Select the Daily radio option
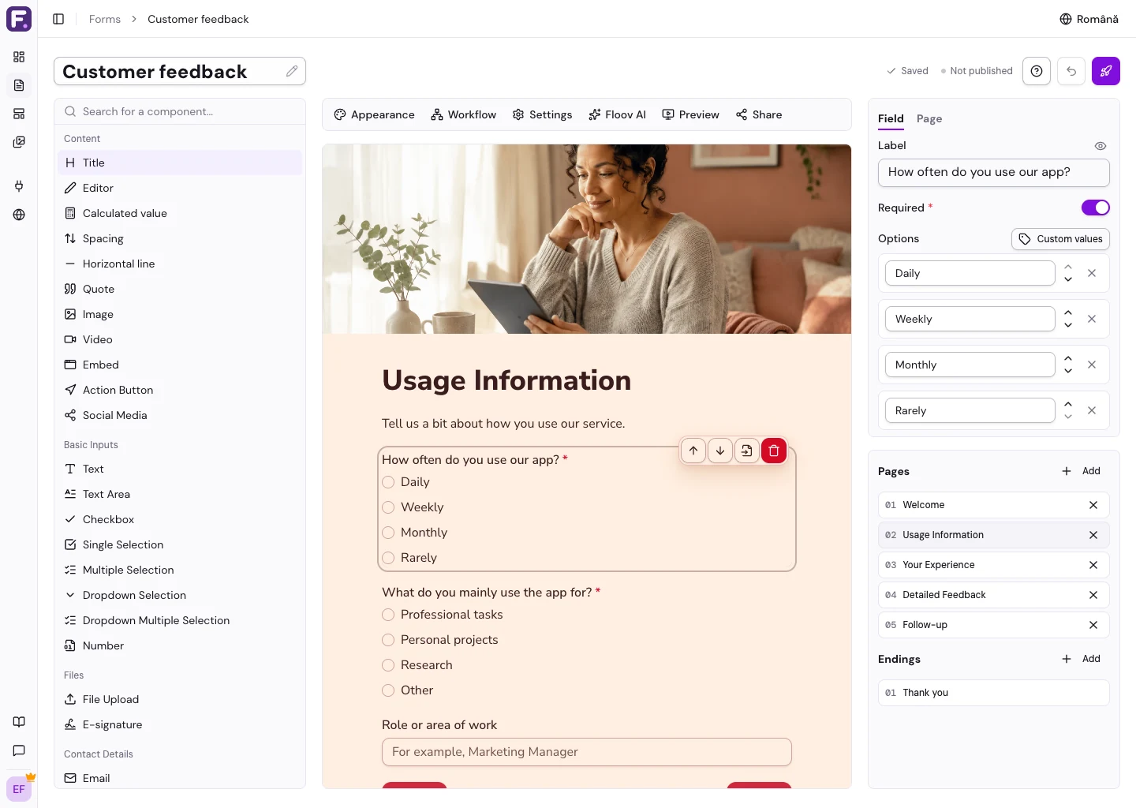 pyautogui.click(x=388, y=482)
